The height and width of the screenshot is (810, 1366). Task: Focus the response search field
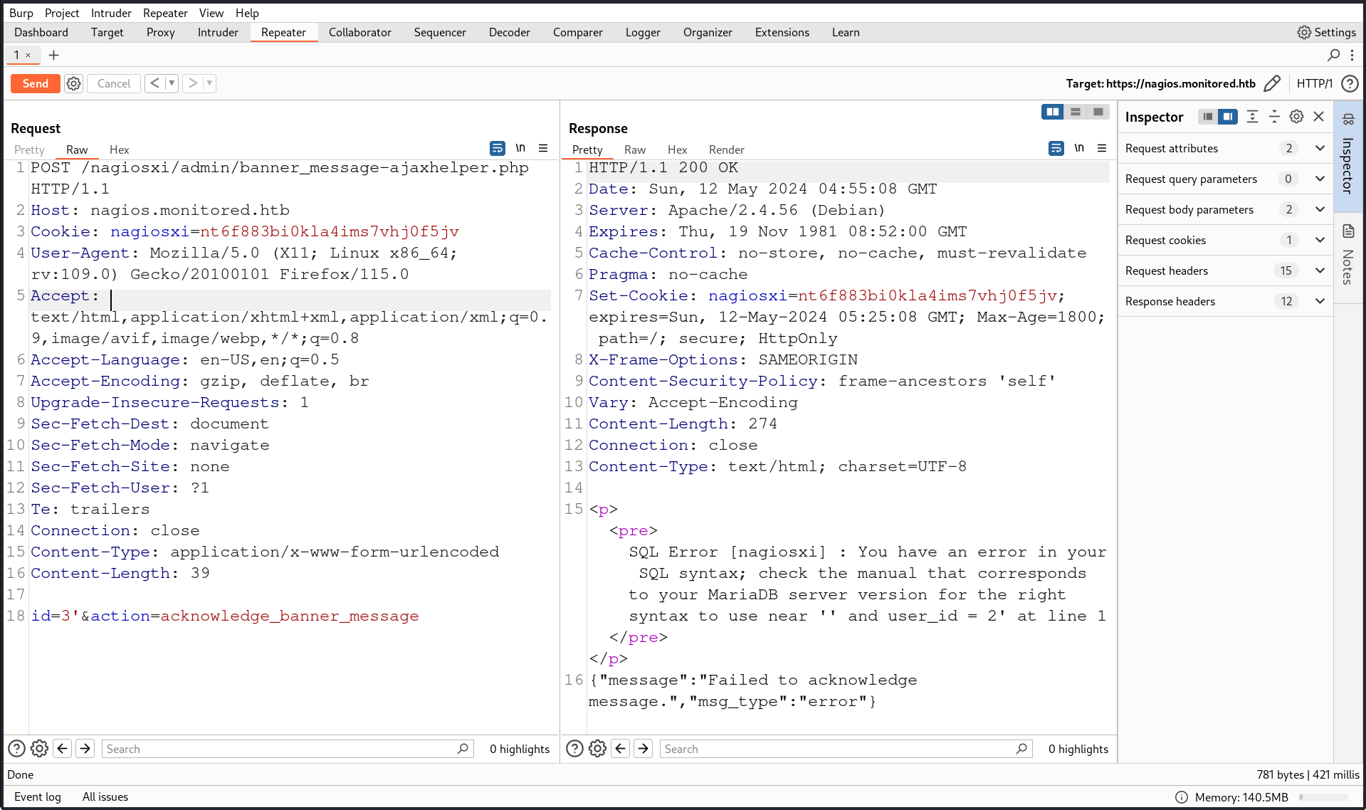click(846, 749)
